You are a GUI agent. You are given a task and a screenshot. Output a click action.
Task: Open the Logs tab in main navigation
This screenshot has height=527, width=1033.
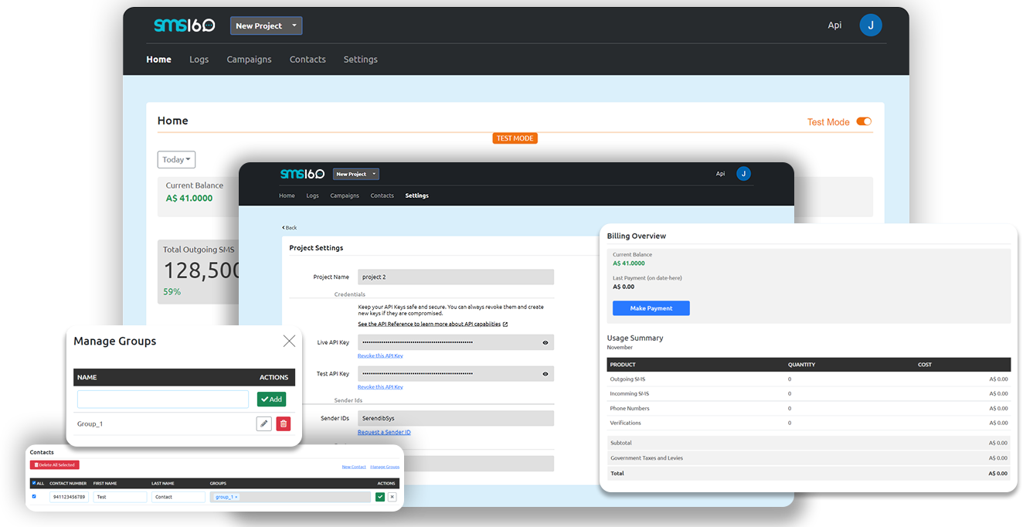[199, 59]
